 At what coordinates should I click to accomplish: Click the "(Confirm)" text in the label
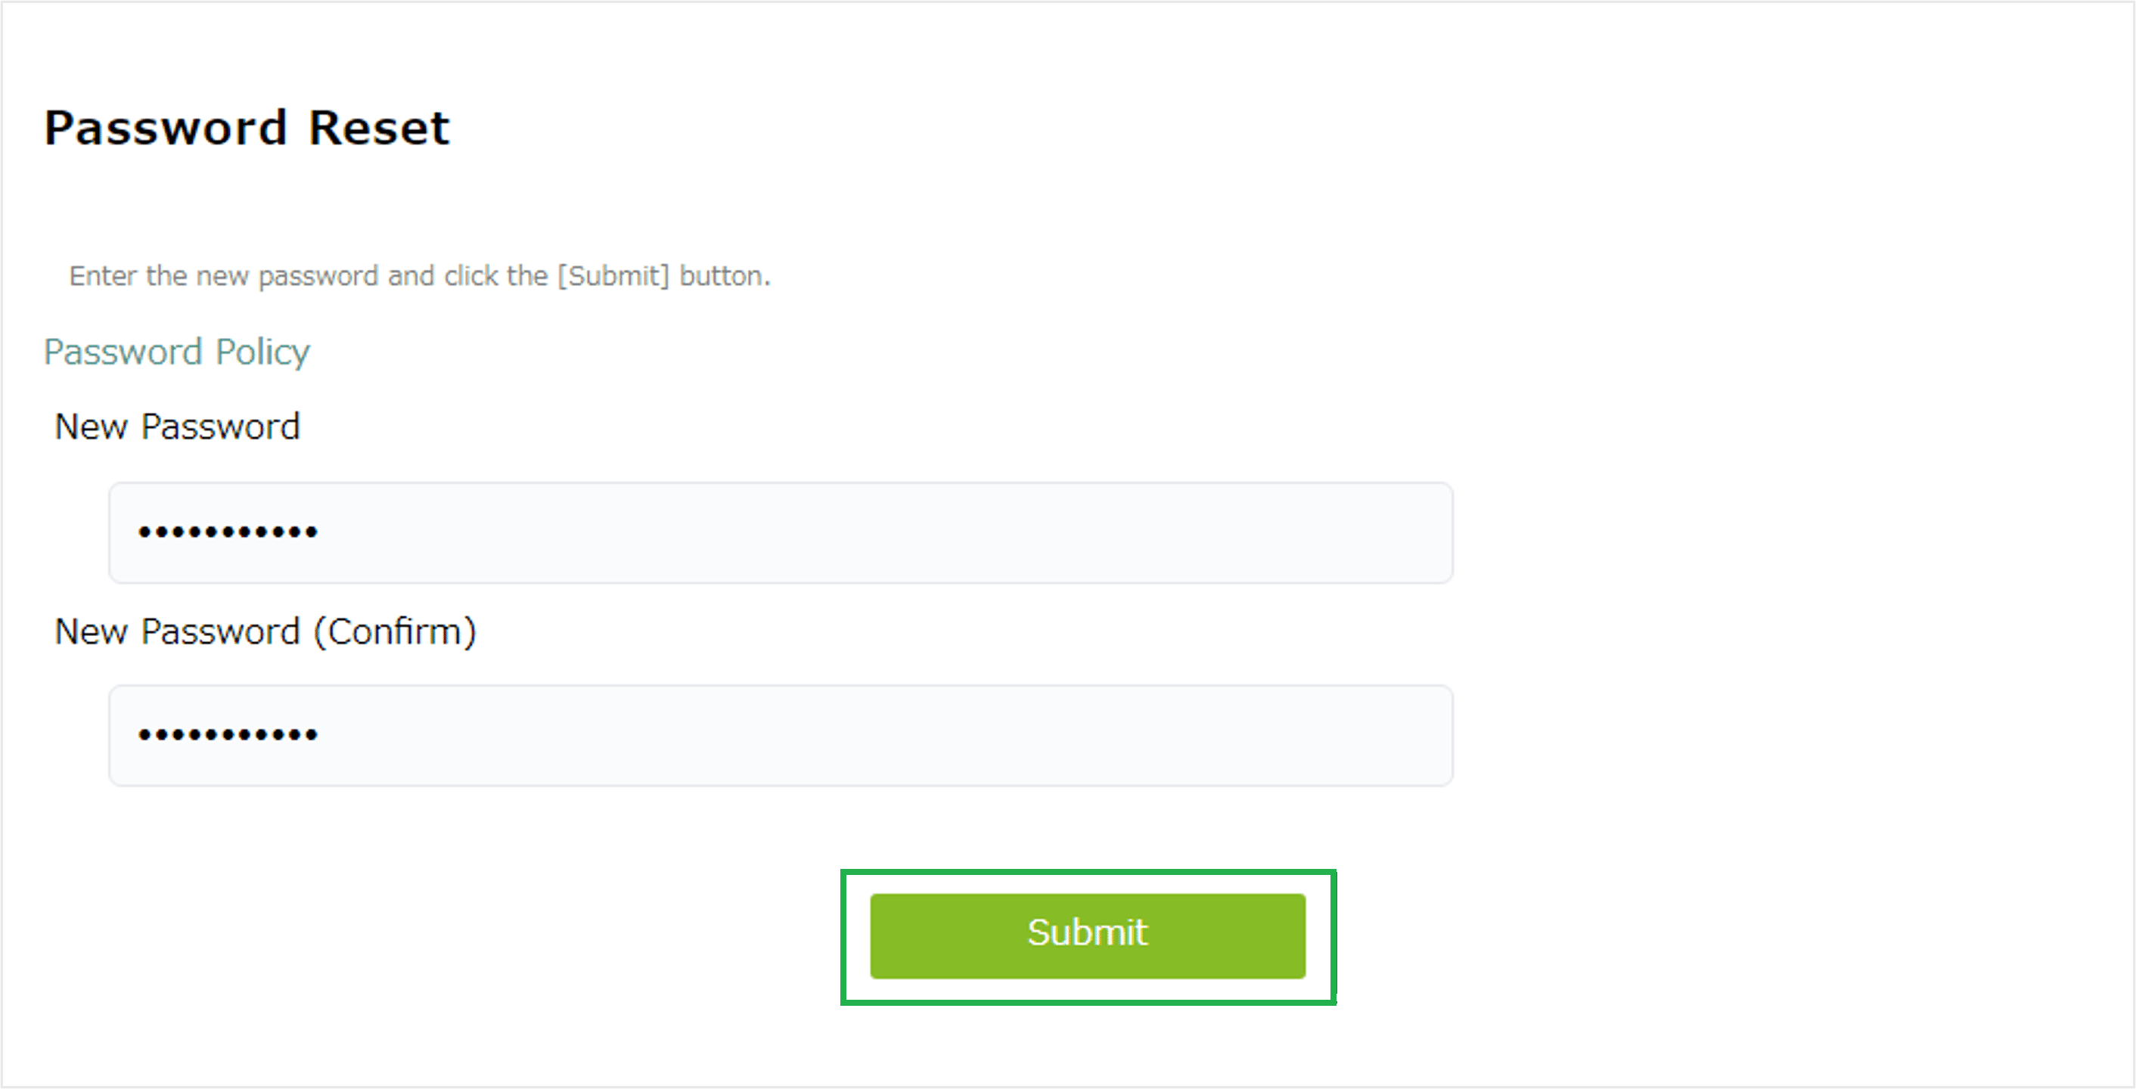(x=395, y=632)
